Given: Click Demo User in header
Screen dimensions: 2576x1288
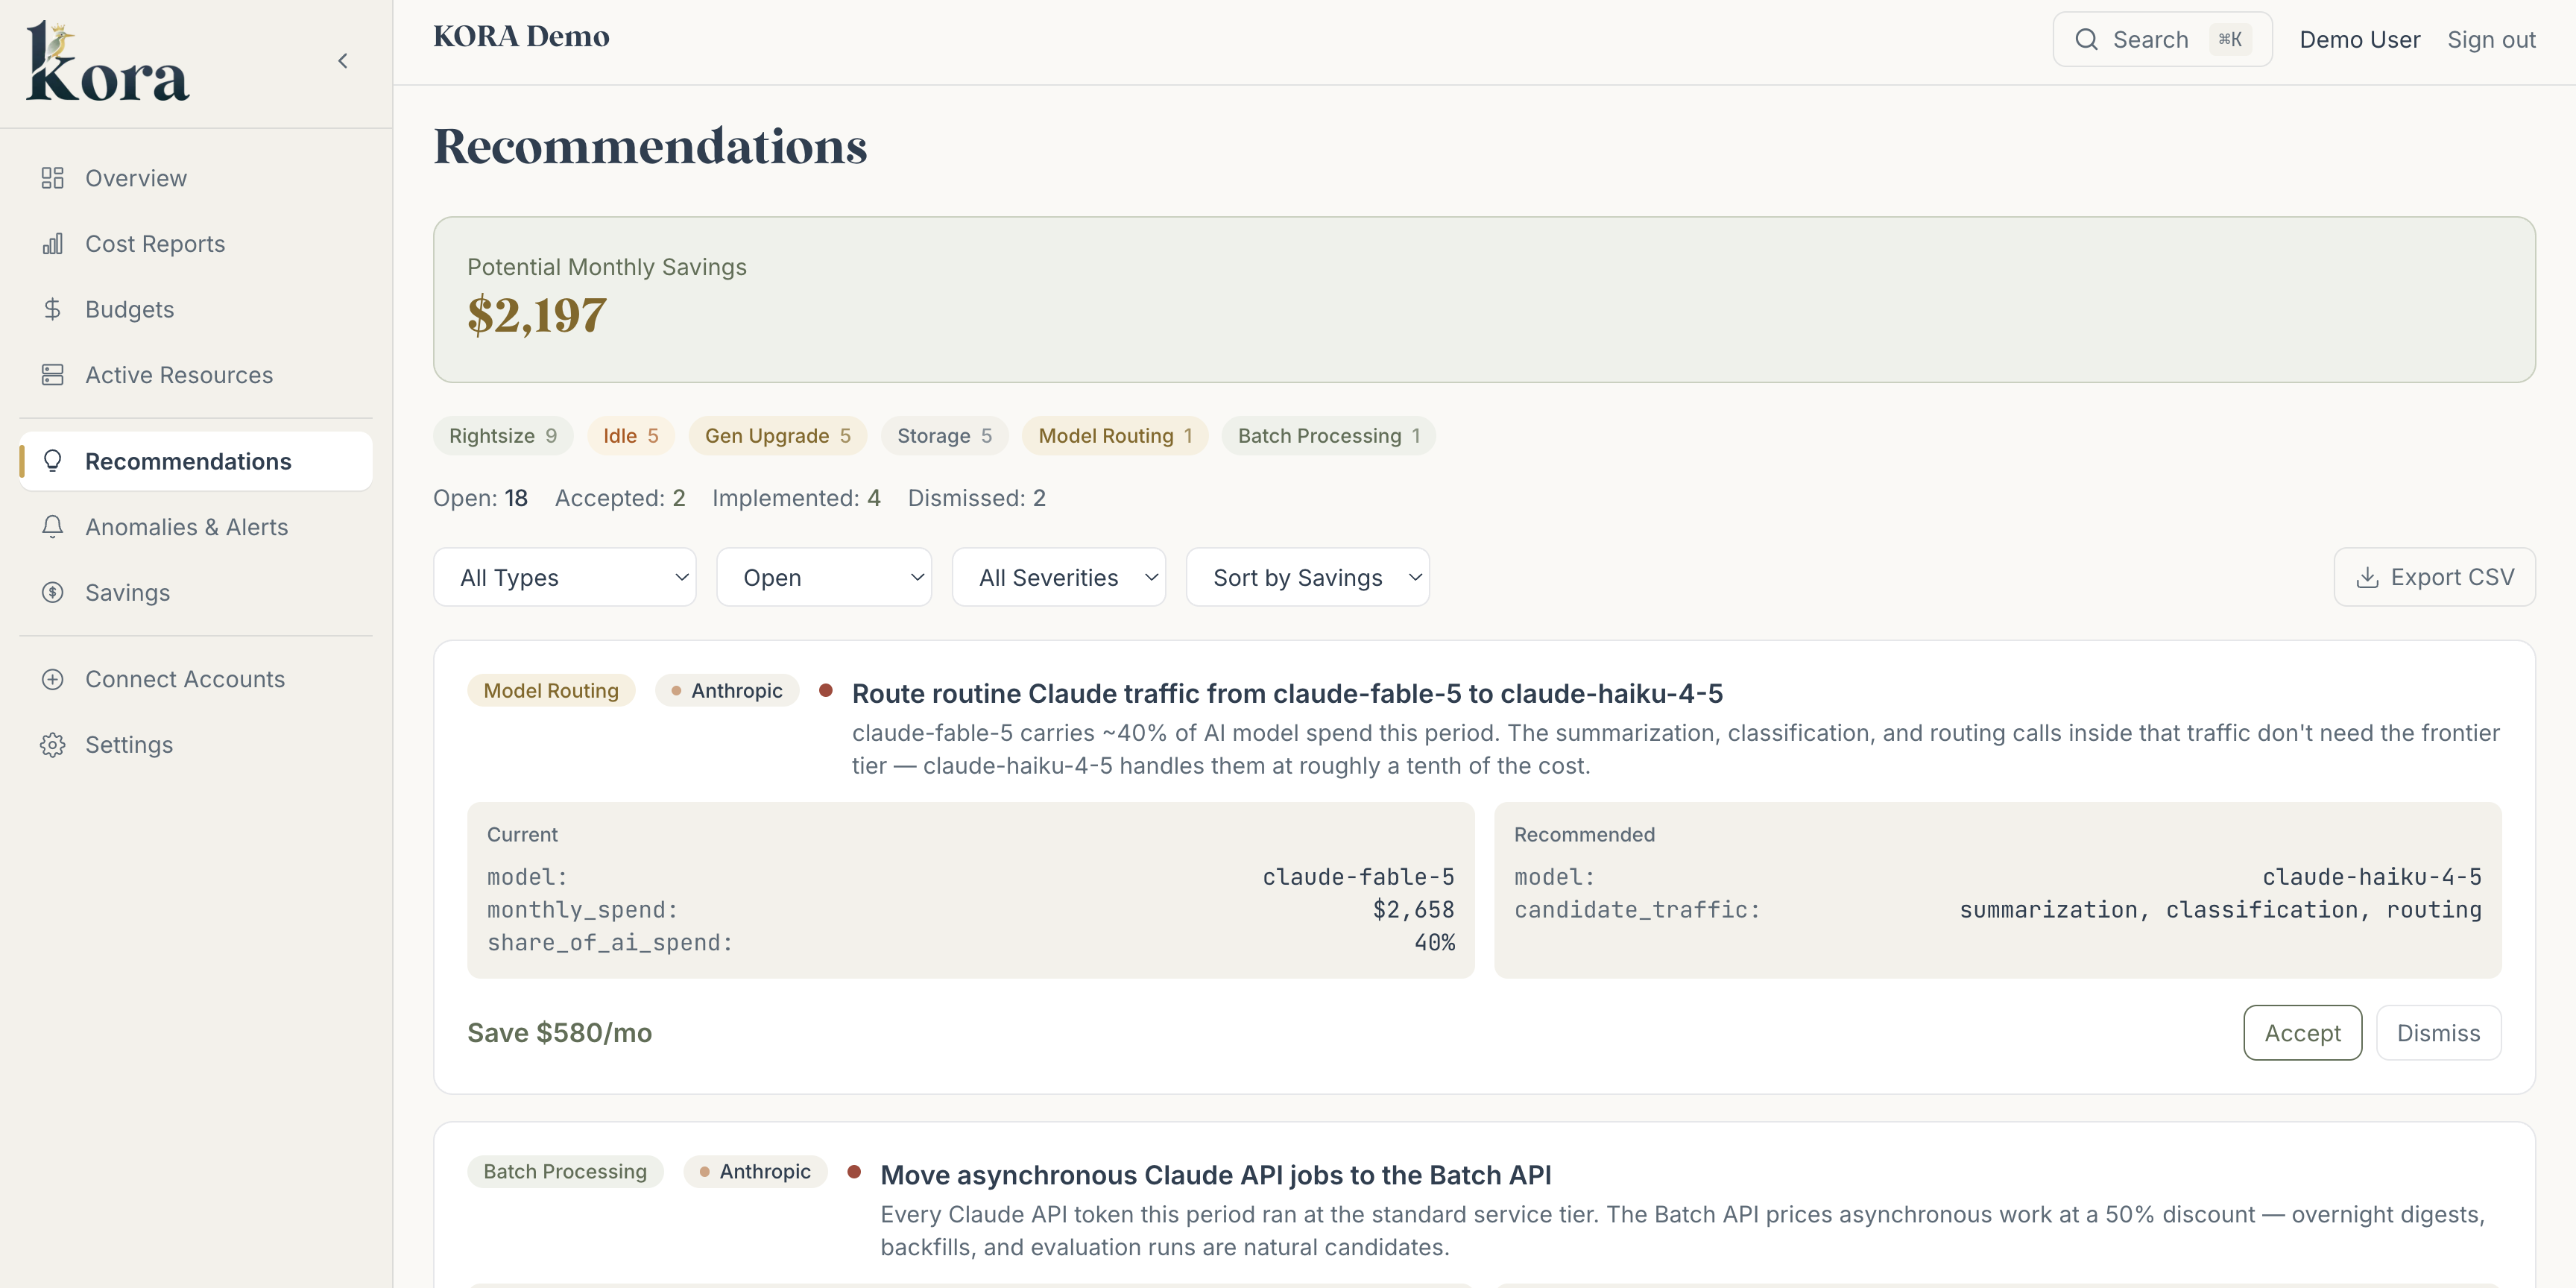Looking at the screenshot, I should [x=2359, y=39].
